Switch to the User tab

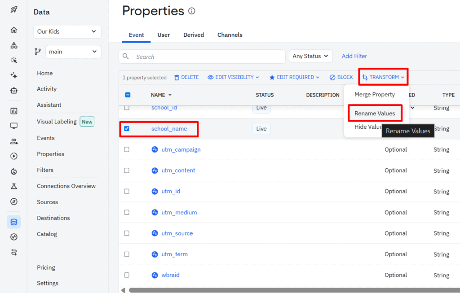tap(164, 35)
